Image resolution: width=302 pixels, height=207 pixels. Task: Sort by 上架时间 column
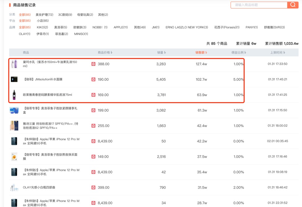coord(278,52)
